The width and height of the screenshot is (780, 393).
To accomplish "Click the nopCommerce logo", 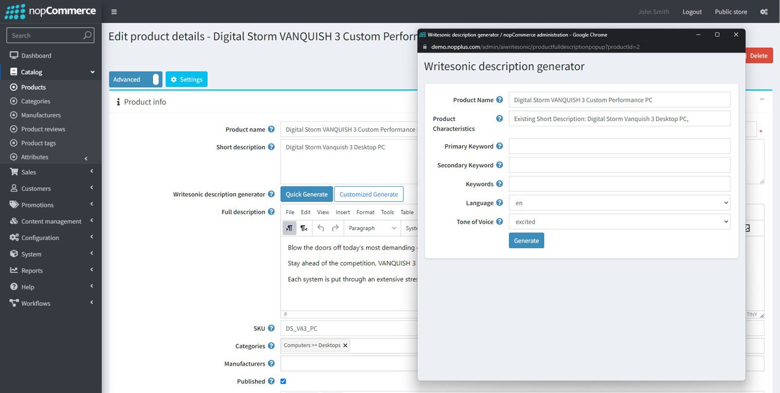I will point(50,11).
